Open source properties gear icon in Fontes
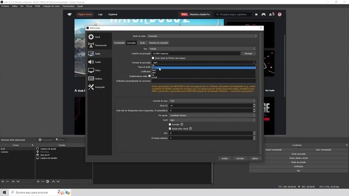Image resolution: width=349 pixels, height=196 pixels. pos(47,181)
